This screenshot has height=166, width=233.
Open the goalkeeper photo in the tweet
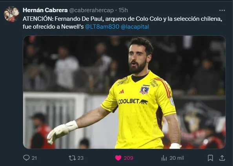point(124,92)
